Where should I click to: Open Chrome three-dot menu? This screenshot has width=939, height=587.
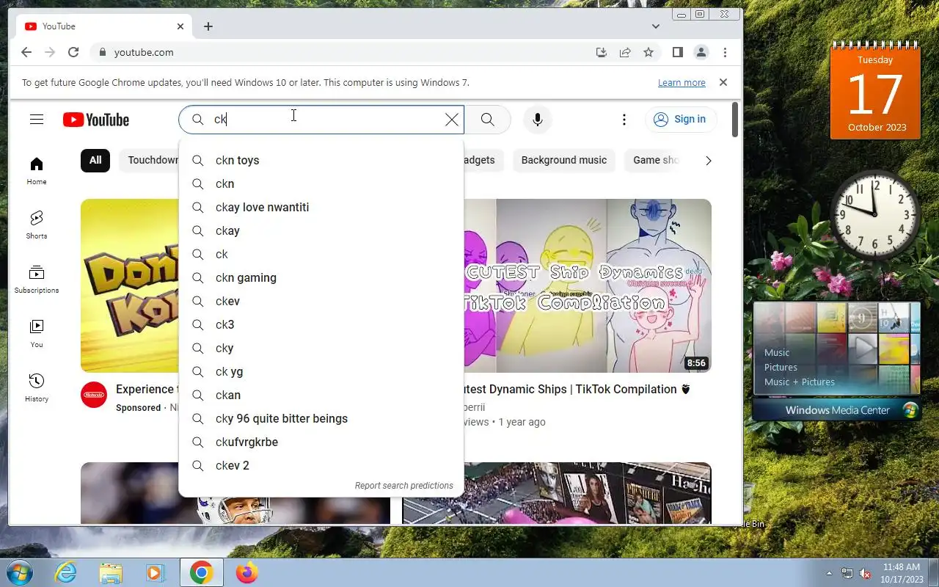[725, 52]
